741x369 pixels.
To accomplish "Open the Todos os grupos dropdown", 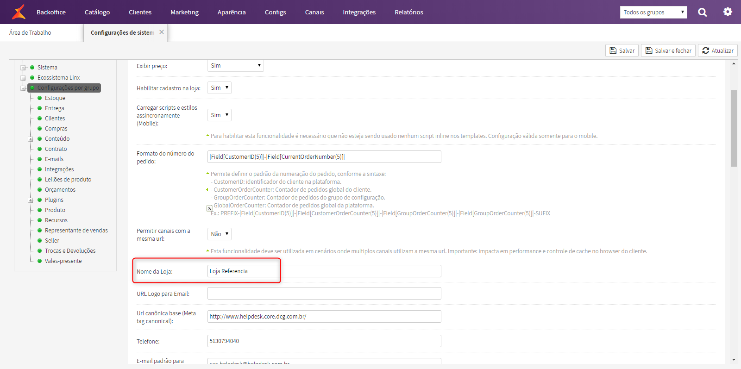I will pos(653,12).
